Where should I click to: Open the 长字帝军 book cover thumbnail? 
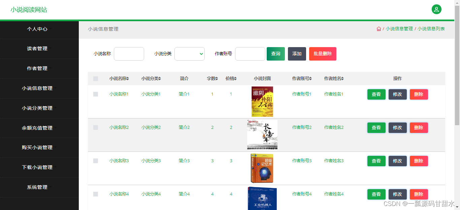[262, 135]
